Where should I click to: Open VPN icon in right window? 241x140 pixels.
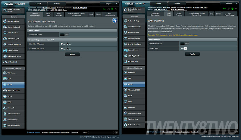[x=125, y=101]
